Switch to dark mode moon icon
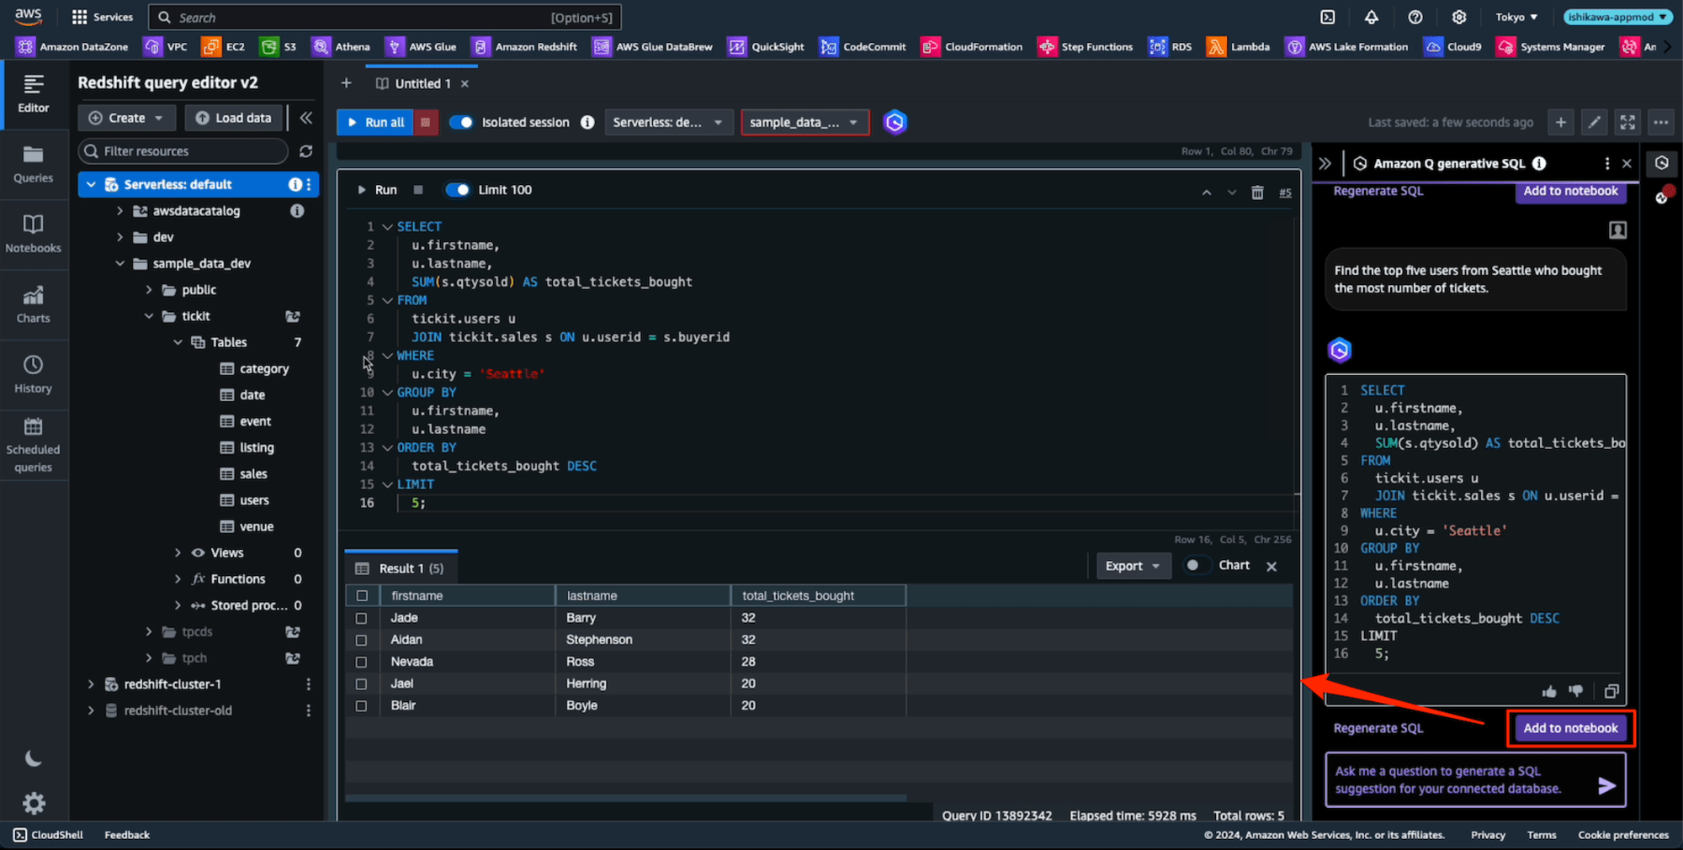Viewport: 1683px width, 850px height. [x=33, y=758]
